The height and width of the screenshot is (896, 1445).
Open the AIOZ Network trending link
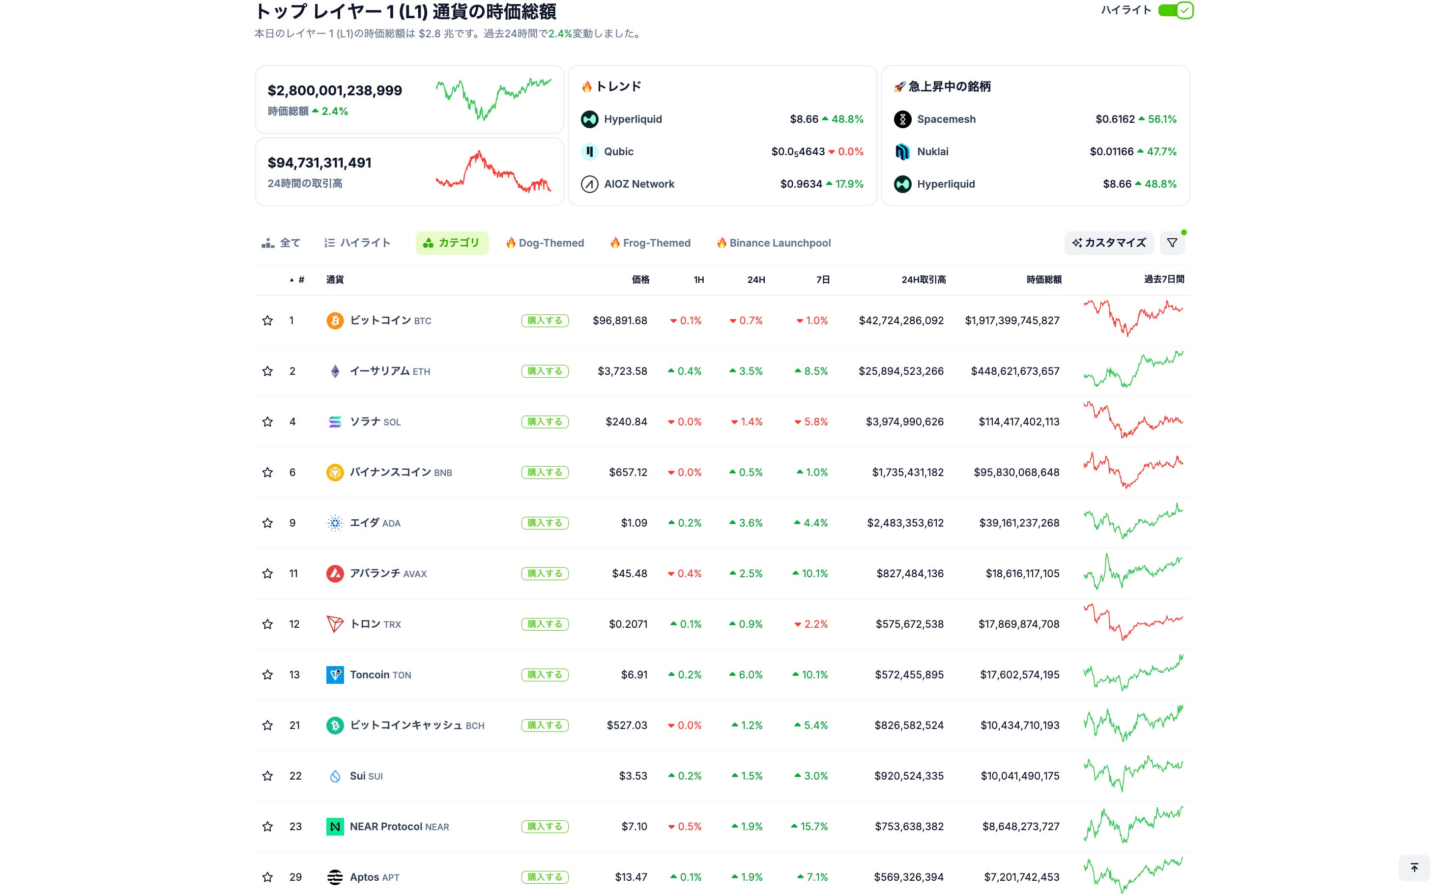tap(638, 184)
